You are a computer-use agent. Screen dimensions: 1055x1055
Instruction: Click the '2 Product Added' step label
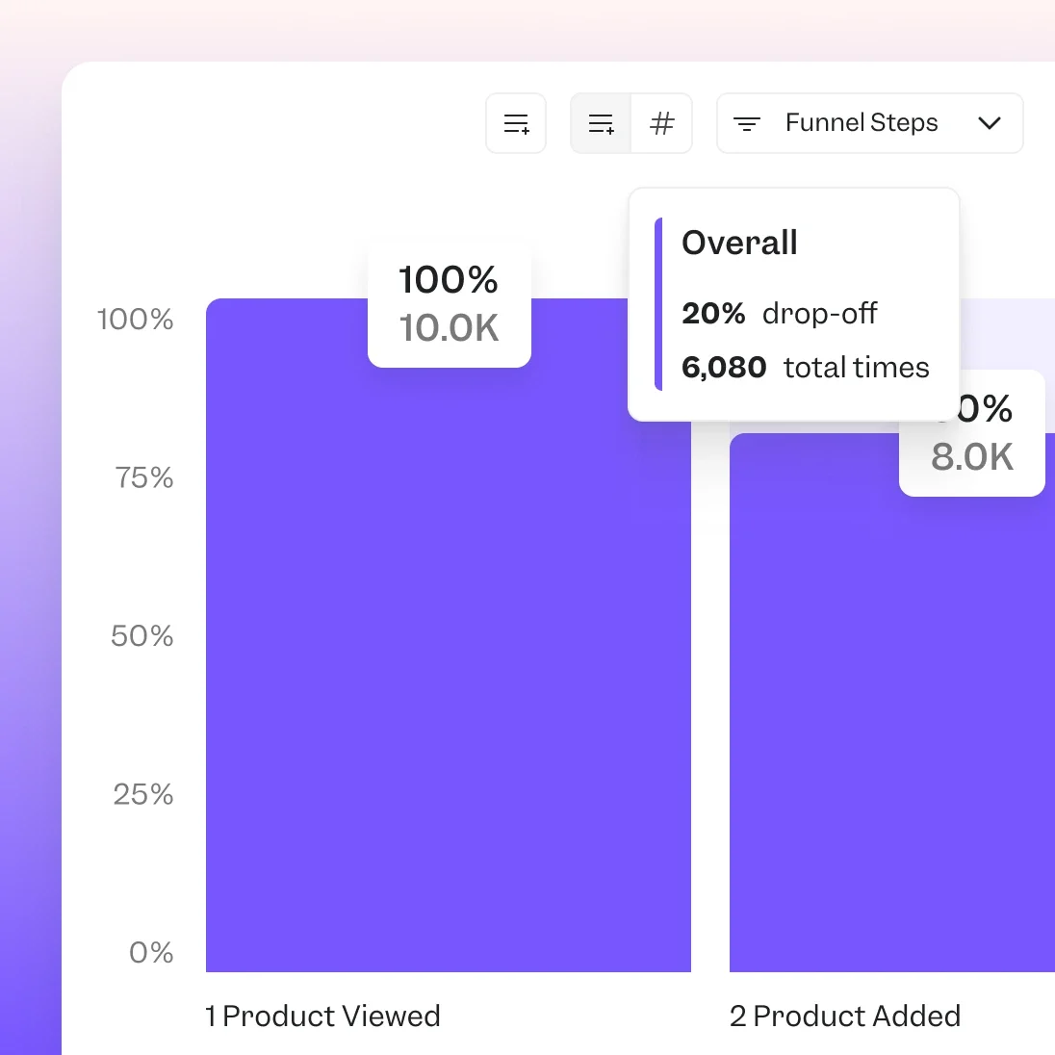click(x=845, y=1016)
